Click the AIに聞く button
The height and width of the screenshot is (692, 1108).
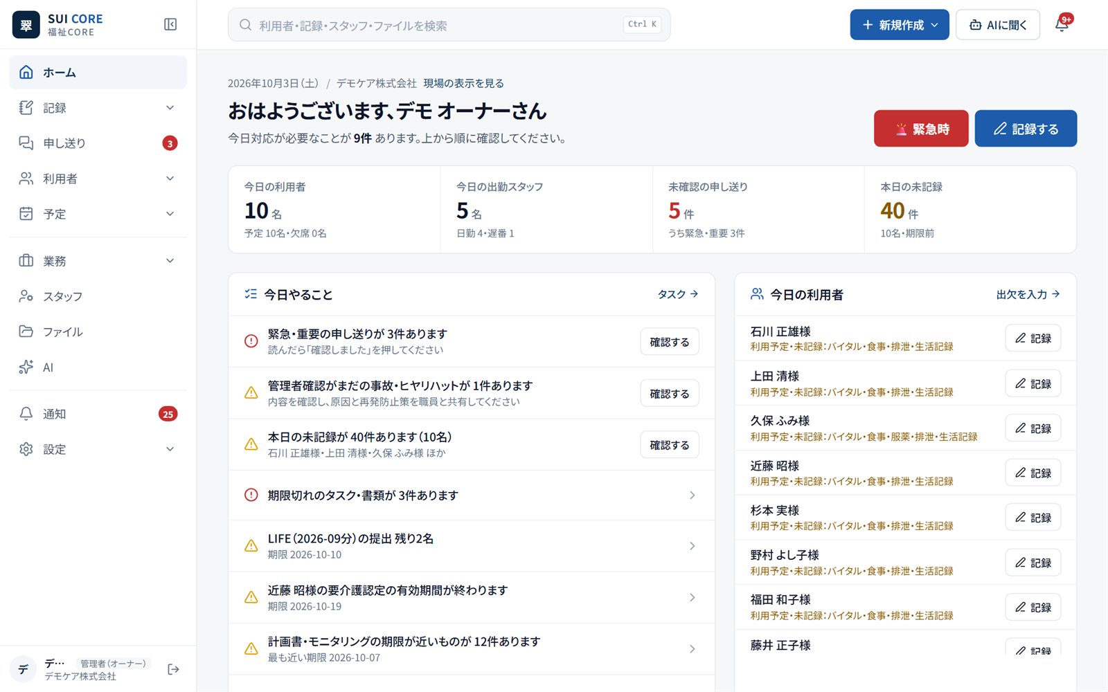tap(998, 25)
